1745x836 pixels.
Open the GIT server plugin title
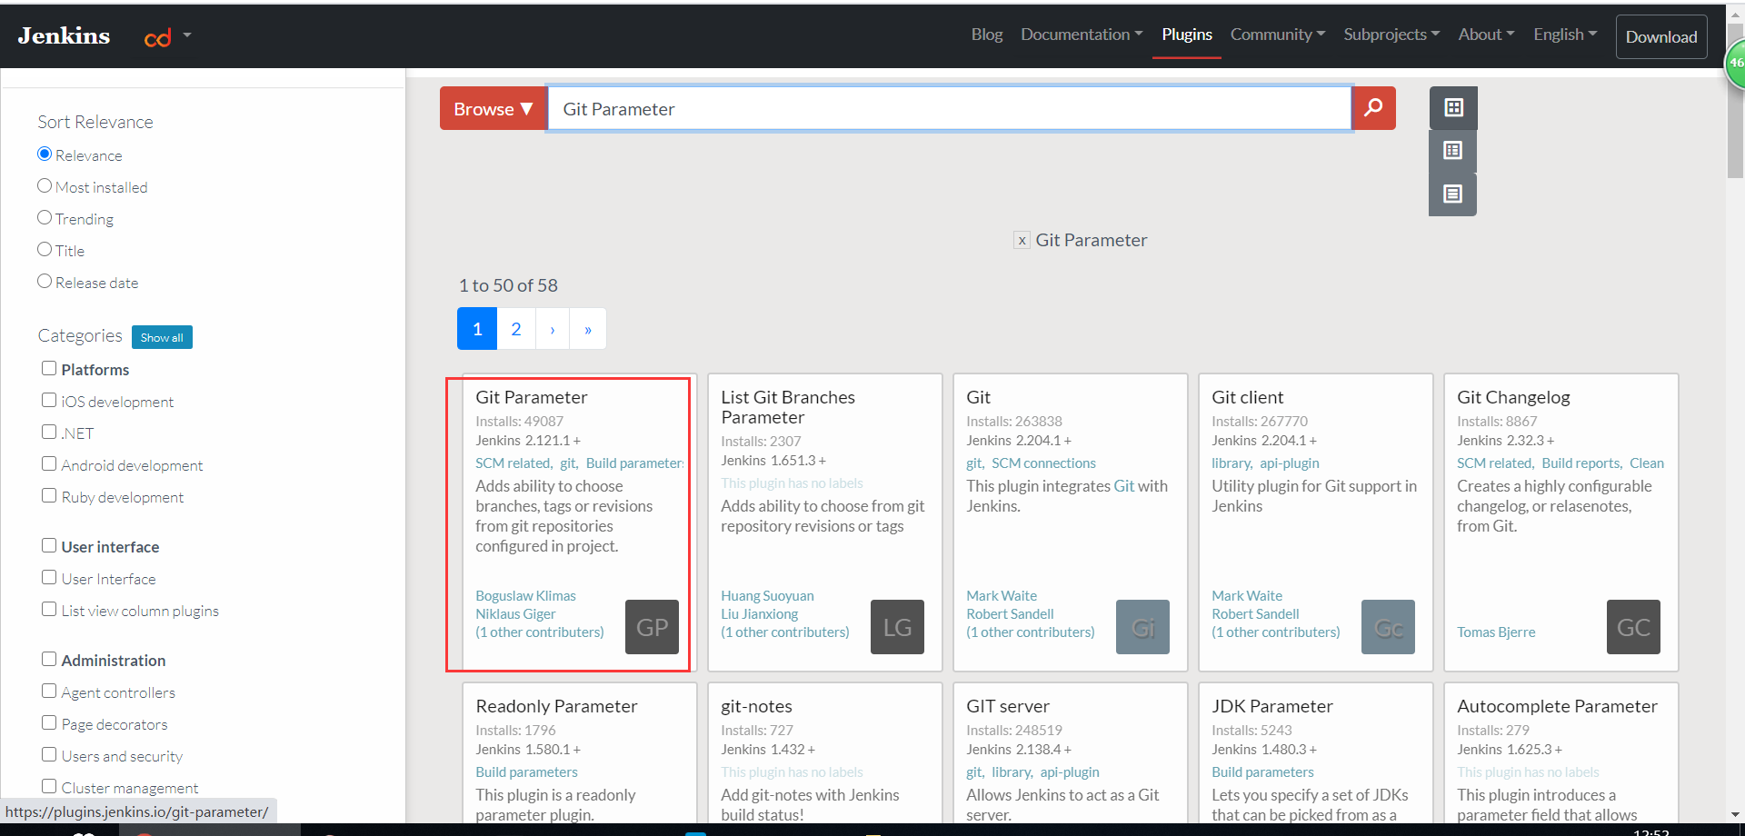[1007, 706]
